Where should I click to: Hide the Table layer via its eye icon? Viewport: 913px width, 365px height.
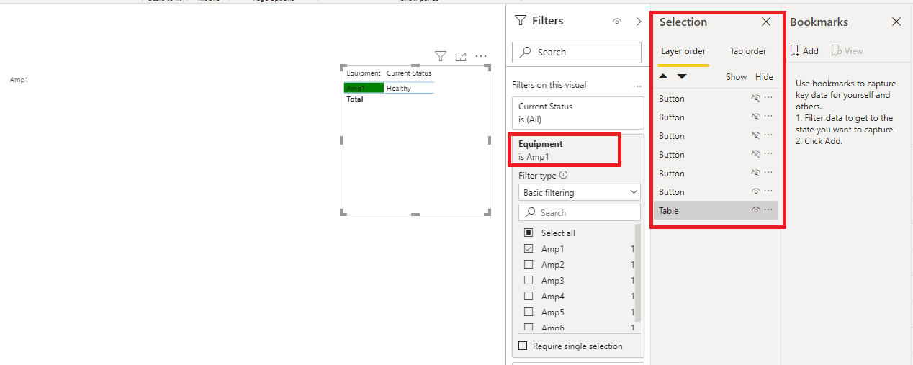coord(755,211)
